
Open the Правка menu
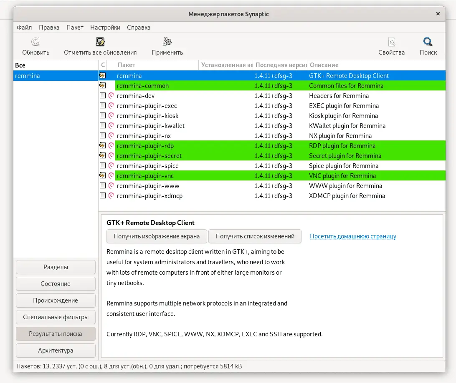coord(49,27)
